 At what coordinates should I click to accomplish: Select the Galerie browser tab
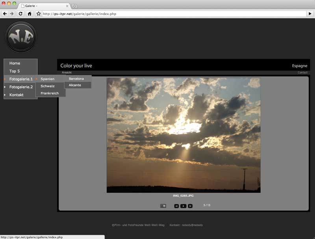(44, 6)
